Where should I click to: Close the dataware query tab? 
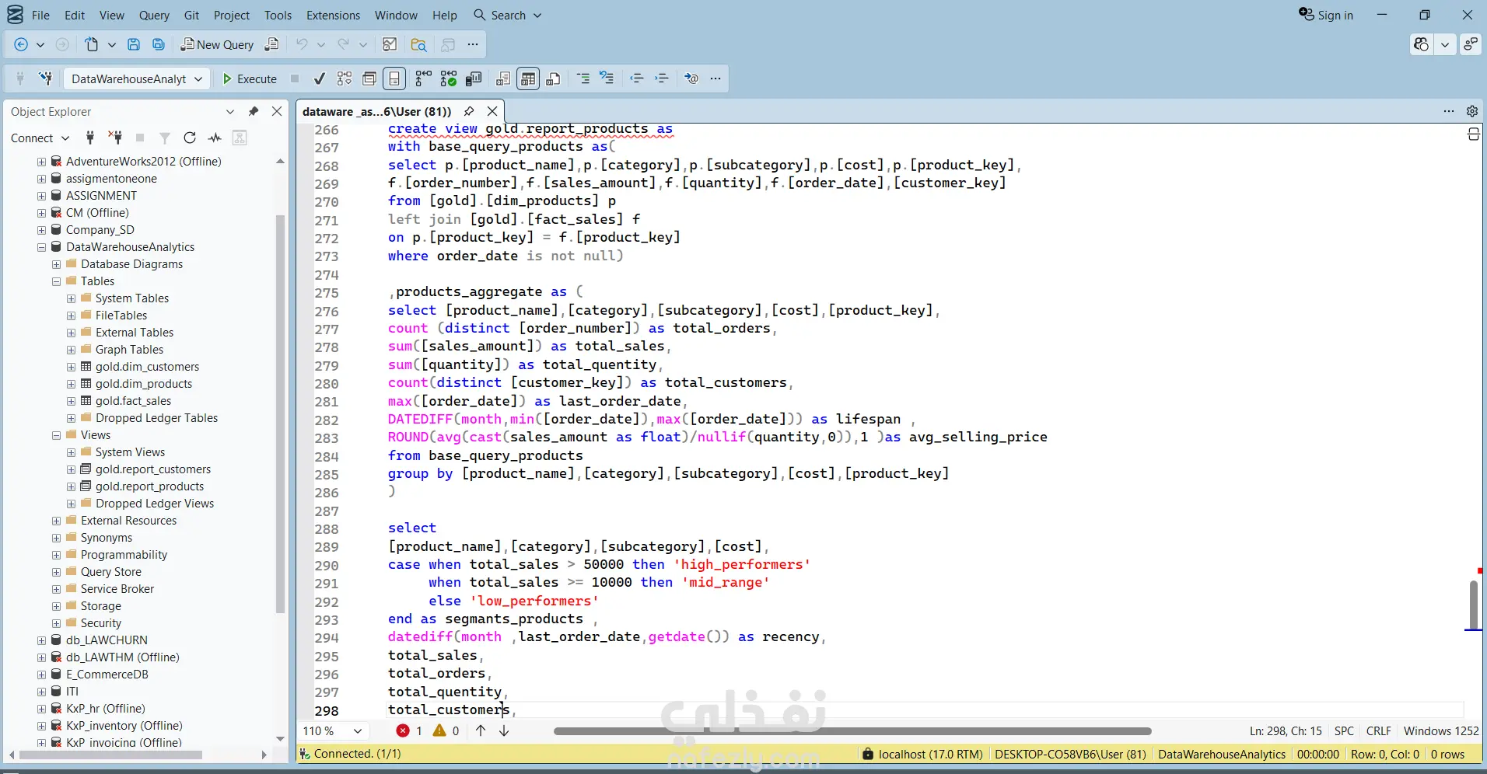(492, 111)
